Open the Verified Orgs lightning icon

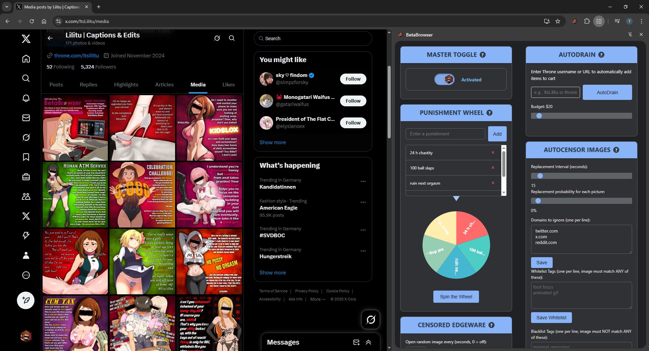pyautogui.click(x=26, y=236)
